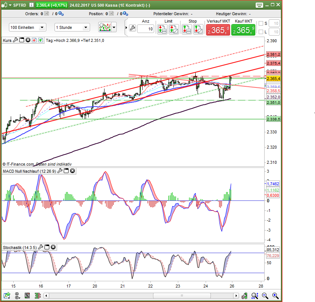315x302 pixels.
Task: Open the order book bricks icon
Action: (x=38, y=296)
